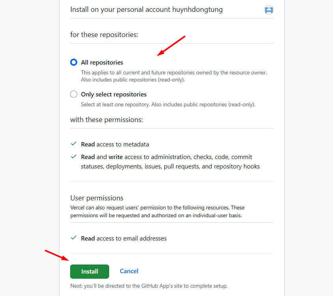Choose Only select repositories option
Screen dimensions: 333x296
click(x=73, y=94)
